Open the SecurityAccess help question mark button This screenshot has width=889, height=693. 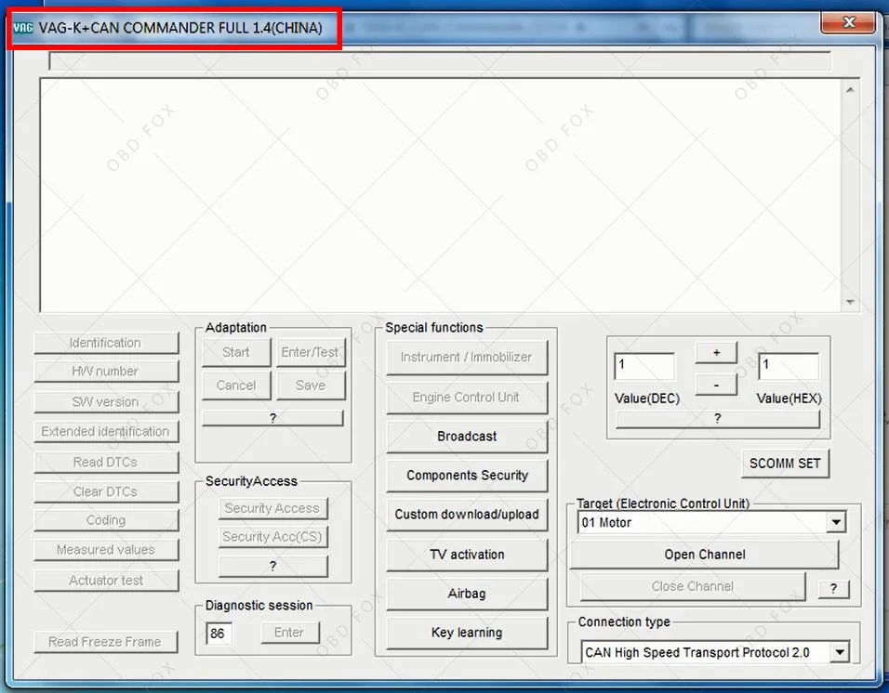click(272, 566)
